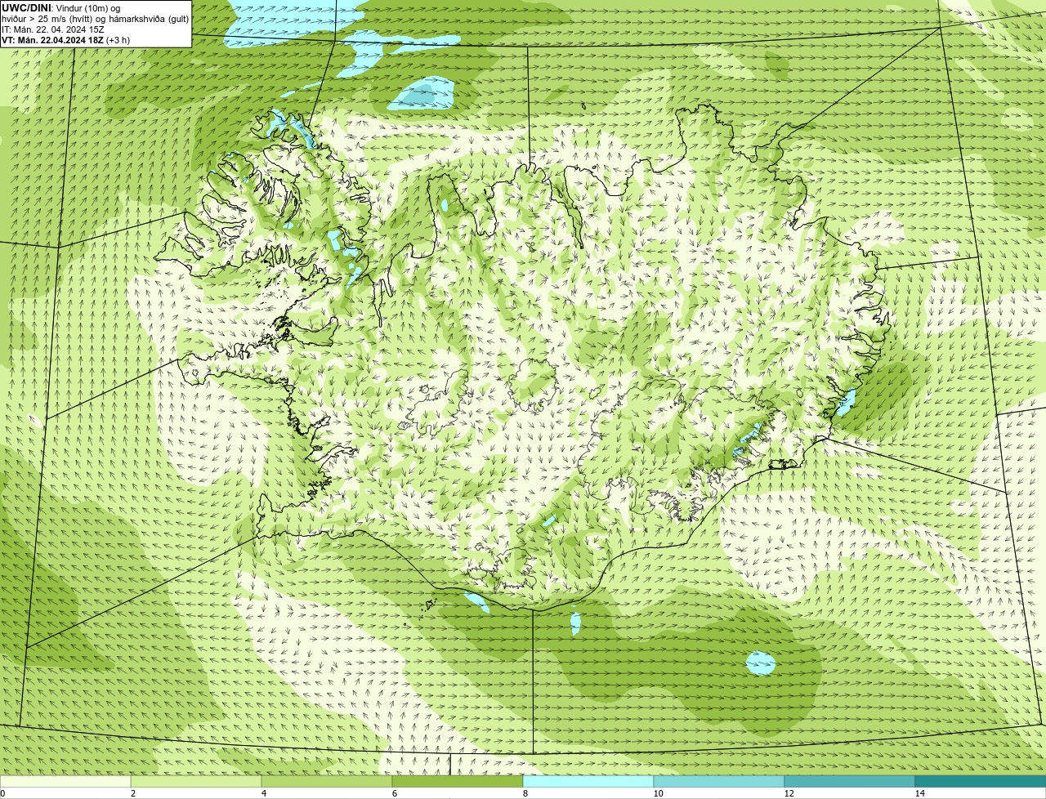Viewport: 1046px width, 799px height.
Task: Click the 10–12 m/s legend color segment
Action: point(719,781)
